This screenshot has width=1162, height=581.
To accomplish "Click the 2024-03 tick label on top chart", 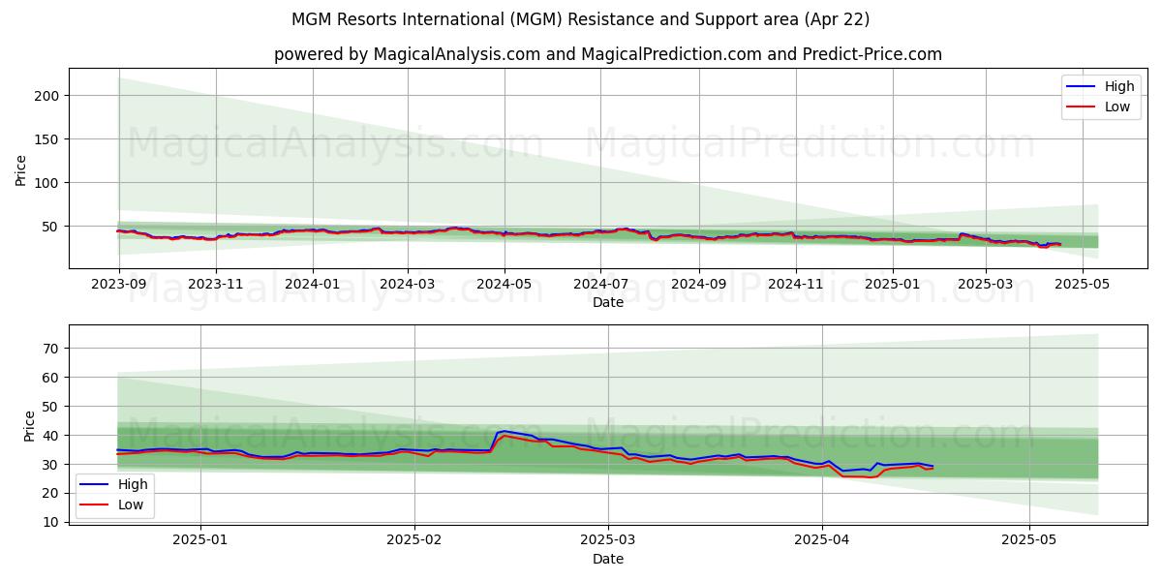I will point(407,285).
